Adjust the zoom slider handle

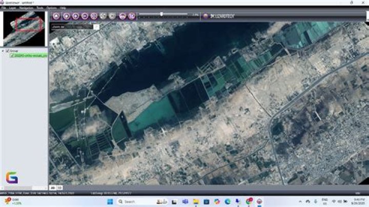161,14
